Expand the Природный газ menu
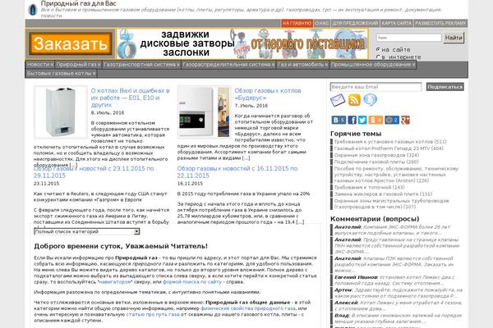Image resolution: width=493 pixels, height=328 pixels. tap(78, 64)
